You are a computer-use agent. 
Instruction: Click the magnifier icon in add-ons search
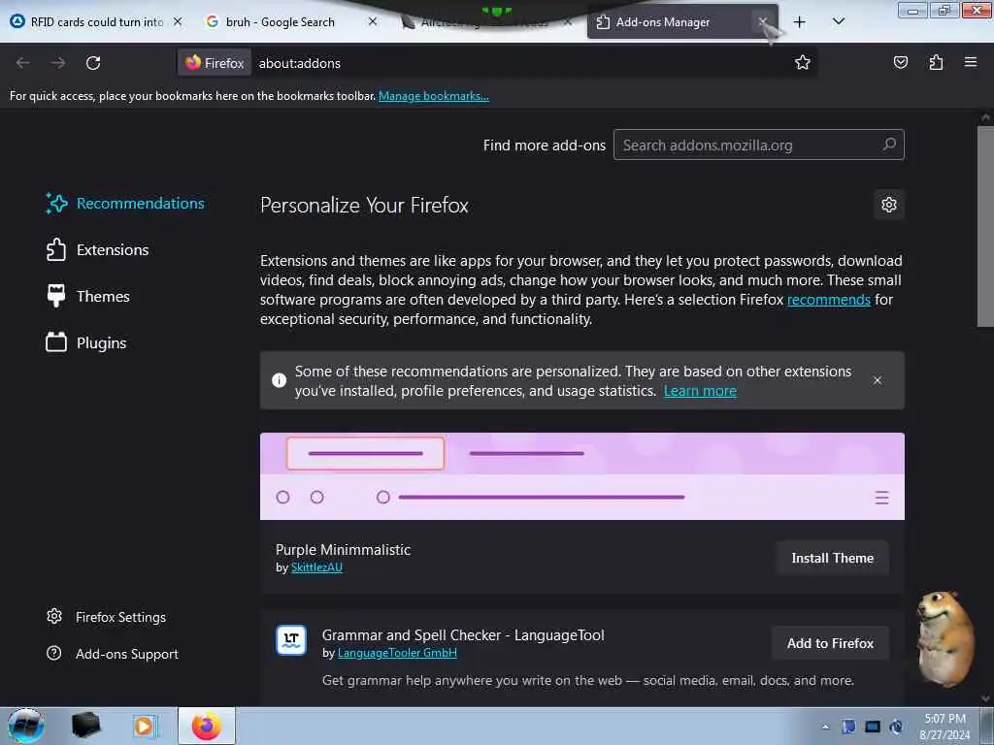pos(889,145)
